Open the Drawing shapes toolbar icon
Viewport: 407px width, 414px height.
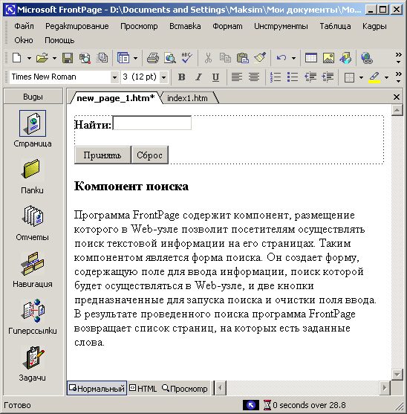pyautogui.click(x=345, y=58)
